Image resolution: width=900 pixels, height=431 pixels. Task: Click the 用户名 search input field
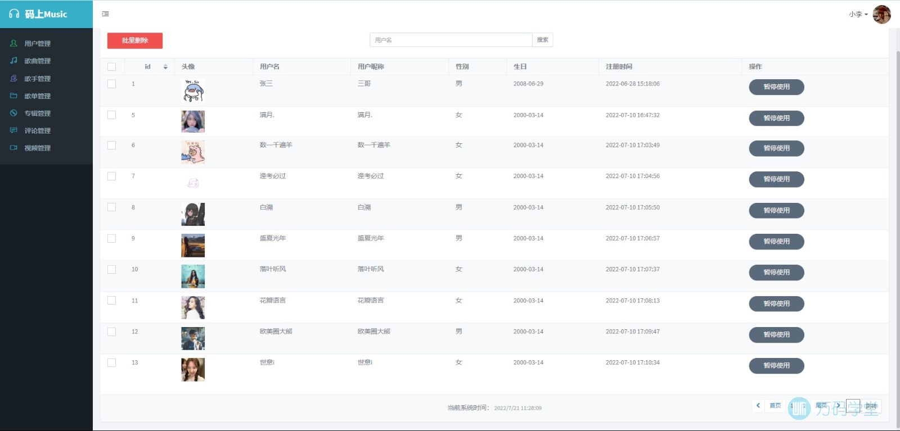click(451, 40)
